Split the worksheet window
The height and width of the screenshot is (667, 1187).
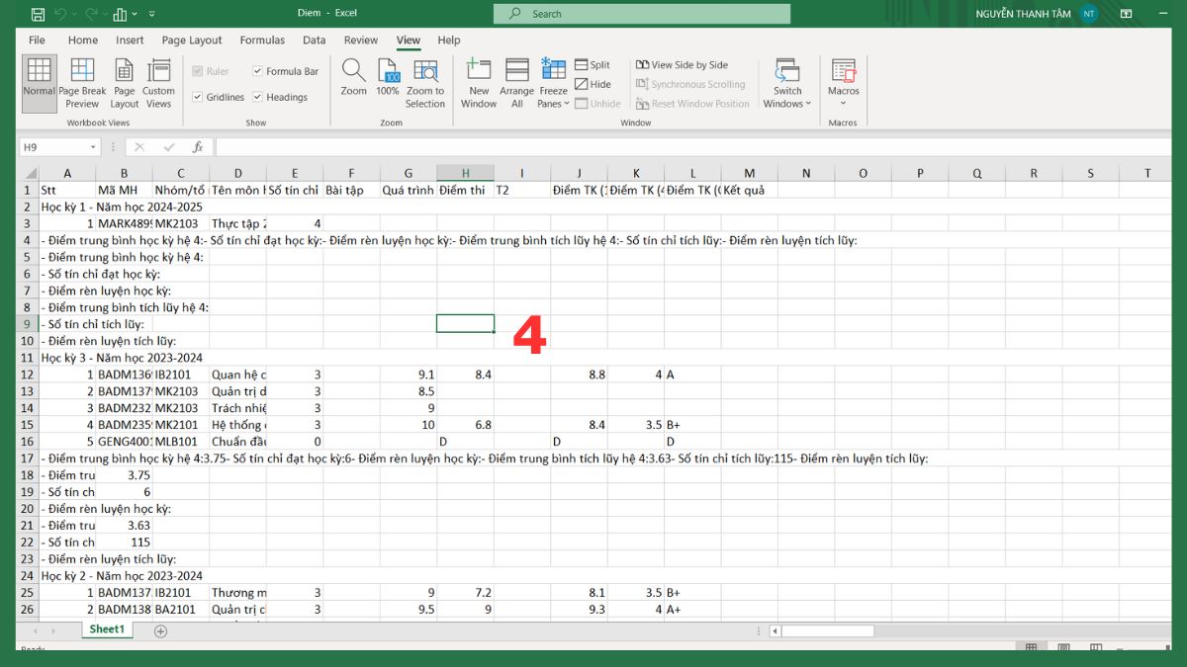click(x=593, y=64)
